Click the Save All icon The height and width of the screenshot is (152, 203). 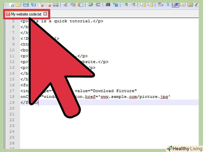pyautogui.click(x=33, y=5)
